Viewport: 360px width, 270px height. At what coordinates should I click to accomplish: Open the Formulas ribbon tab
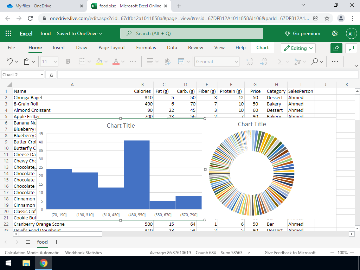[146, 47]
